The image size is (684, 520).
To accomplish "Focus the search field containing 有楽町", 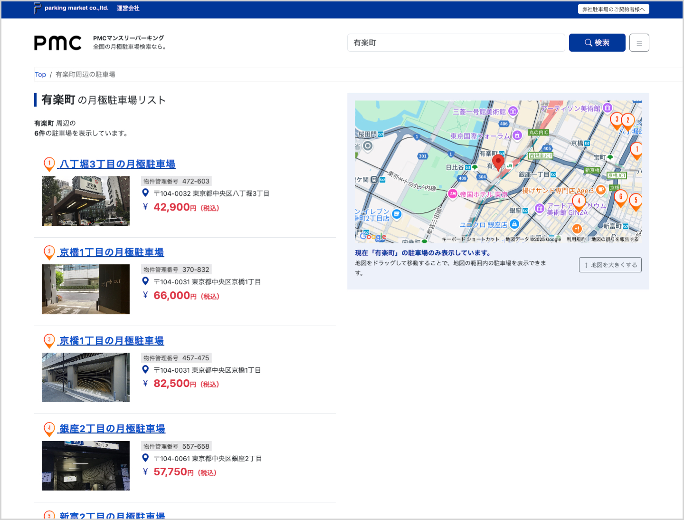I will coord(456,43).
